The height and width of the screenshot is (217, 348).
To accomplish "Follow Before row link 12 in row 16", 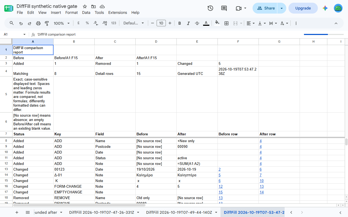I will pos(220,186).
